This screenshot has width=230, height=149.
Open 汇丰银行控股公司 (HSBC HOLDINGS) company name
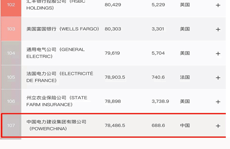pyautogui.click(x=56, y=5)
